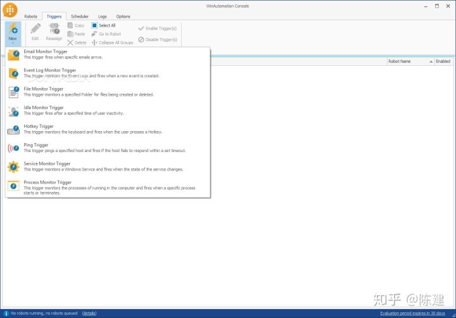Switch to the Robots tab

(x=30, y=16)
